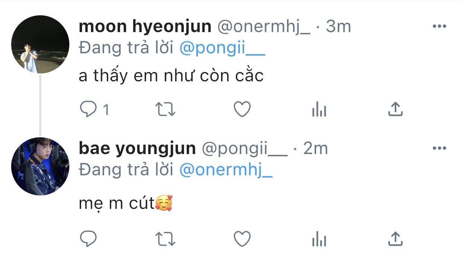Open bae youngjun's profile picture
Viewport: 463px width, 254px height.
(40, 166)
